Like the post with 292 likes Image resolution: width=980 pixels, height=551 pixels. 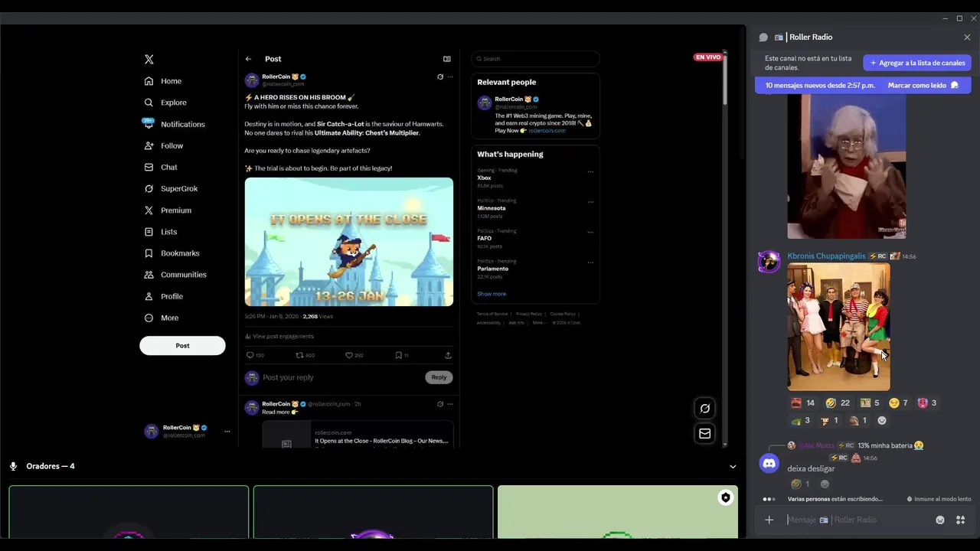354,355
